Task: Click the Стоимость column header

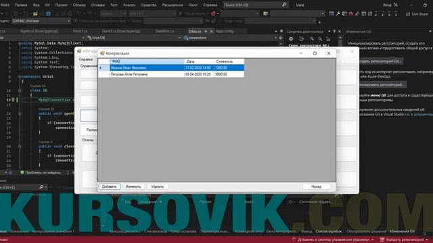Action: [x=229, y=61]
